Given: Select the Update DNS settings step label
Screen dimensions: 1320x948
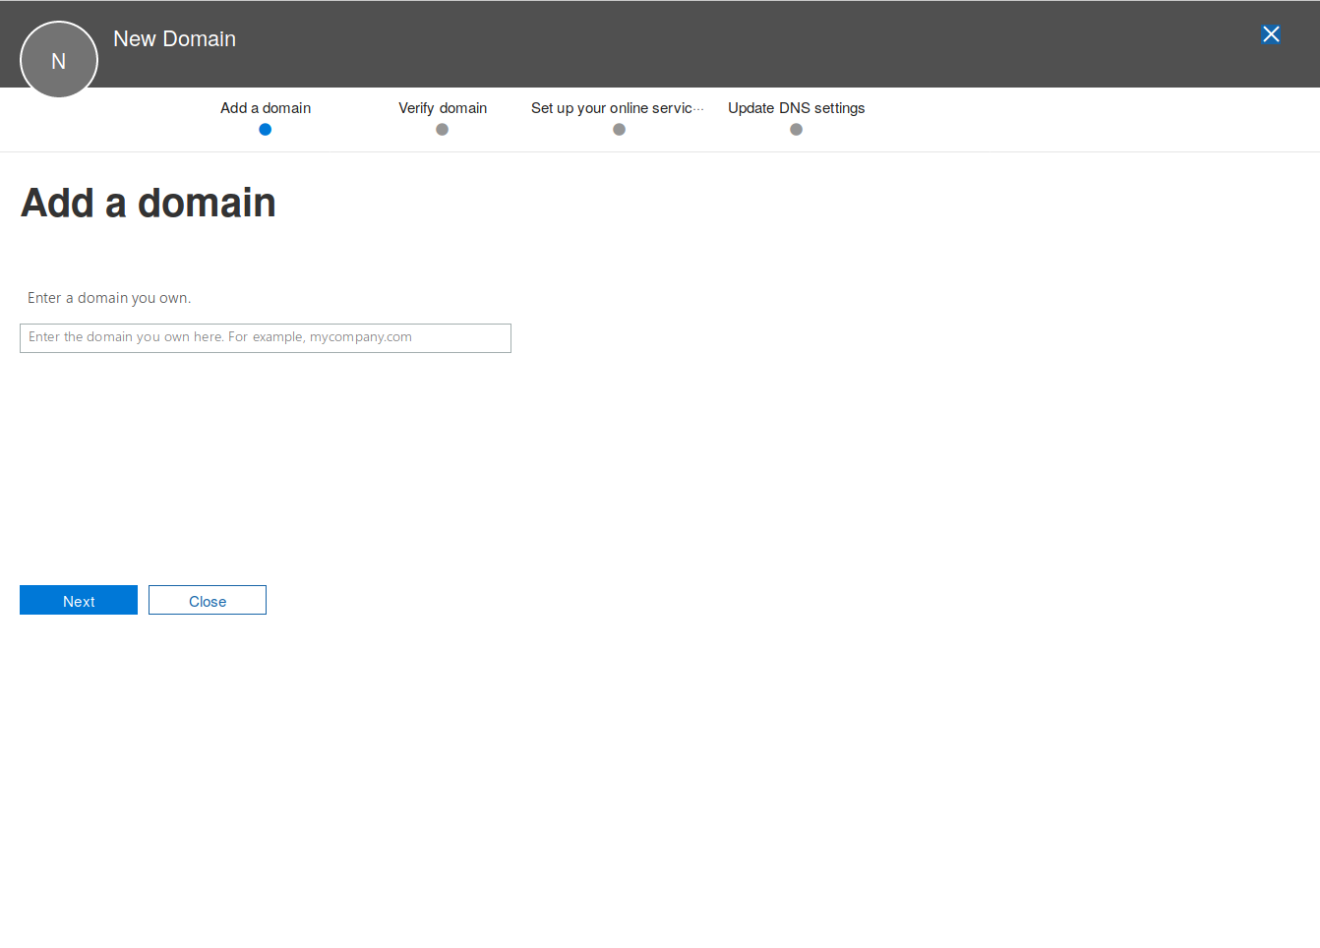Looking at the screenshot, I should (796, 108).
